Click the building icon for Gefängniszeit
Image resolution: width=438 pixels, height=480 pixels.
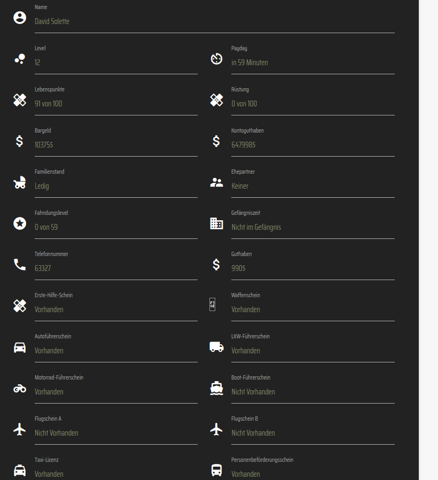[x=216, y=223]
